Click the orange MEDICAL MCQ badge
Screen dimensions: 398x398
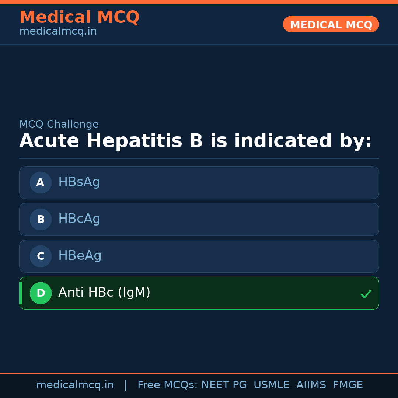(x=331, y=24)
